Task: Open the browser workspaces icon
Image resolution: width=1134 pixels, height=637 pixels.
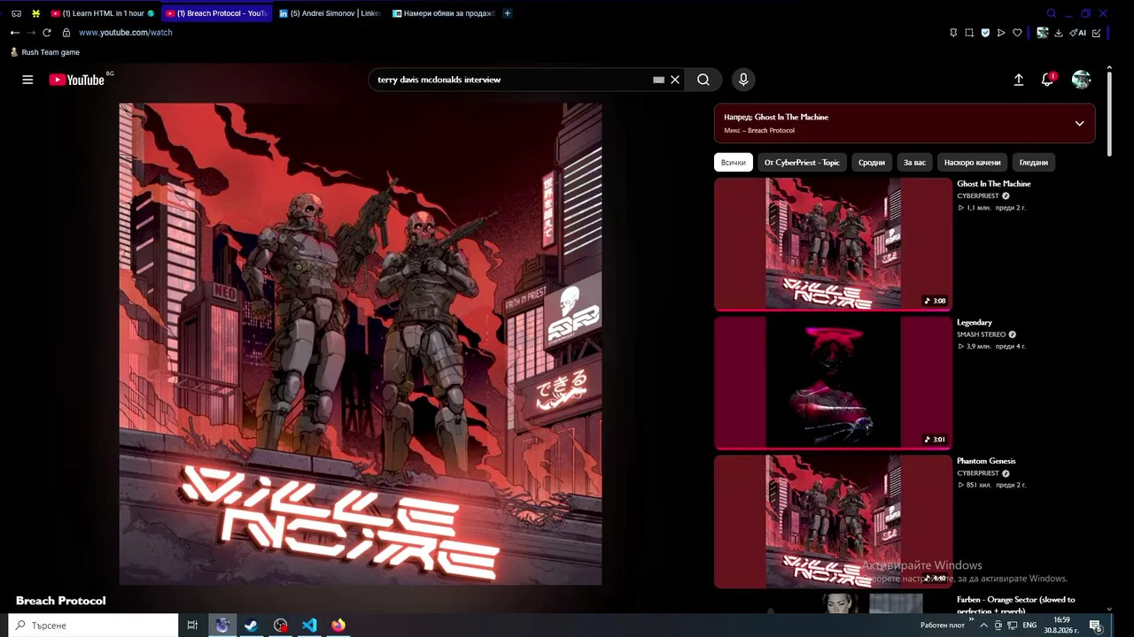Action: pyautogui.click(x=16, y=13)
